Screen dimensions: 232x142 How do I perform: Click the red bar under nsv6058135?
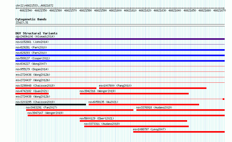coord(144,105)
